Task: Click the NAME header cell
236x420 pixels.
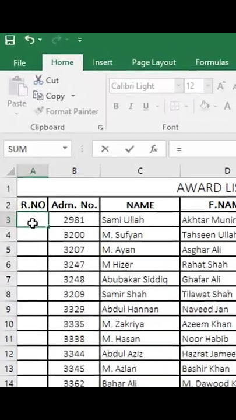Action: point(140,205)
